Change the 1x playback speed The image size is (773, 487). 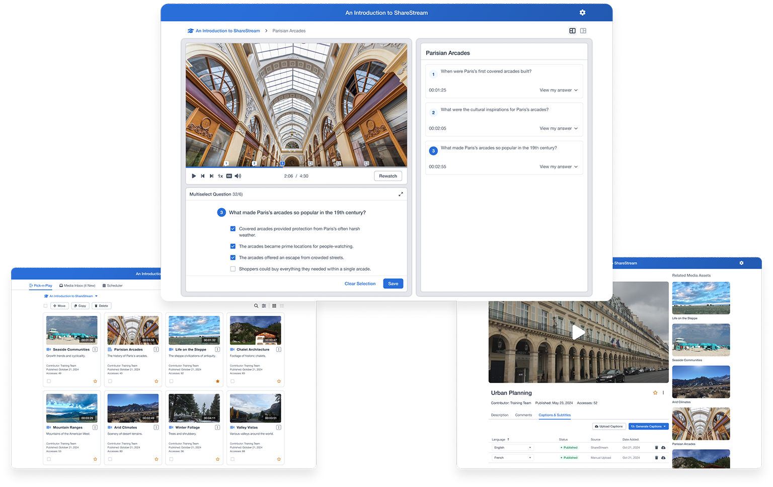coord(220,176)
